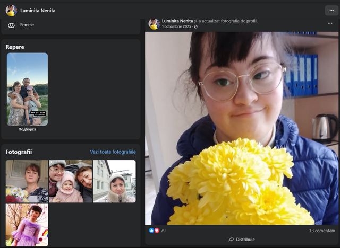The width and height of the screenshot is (340, 248).
Task: Open the winter photo by the building
Action: coord(114,181)
